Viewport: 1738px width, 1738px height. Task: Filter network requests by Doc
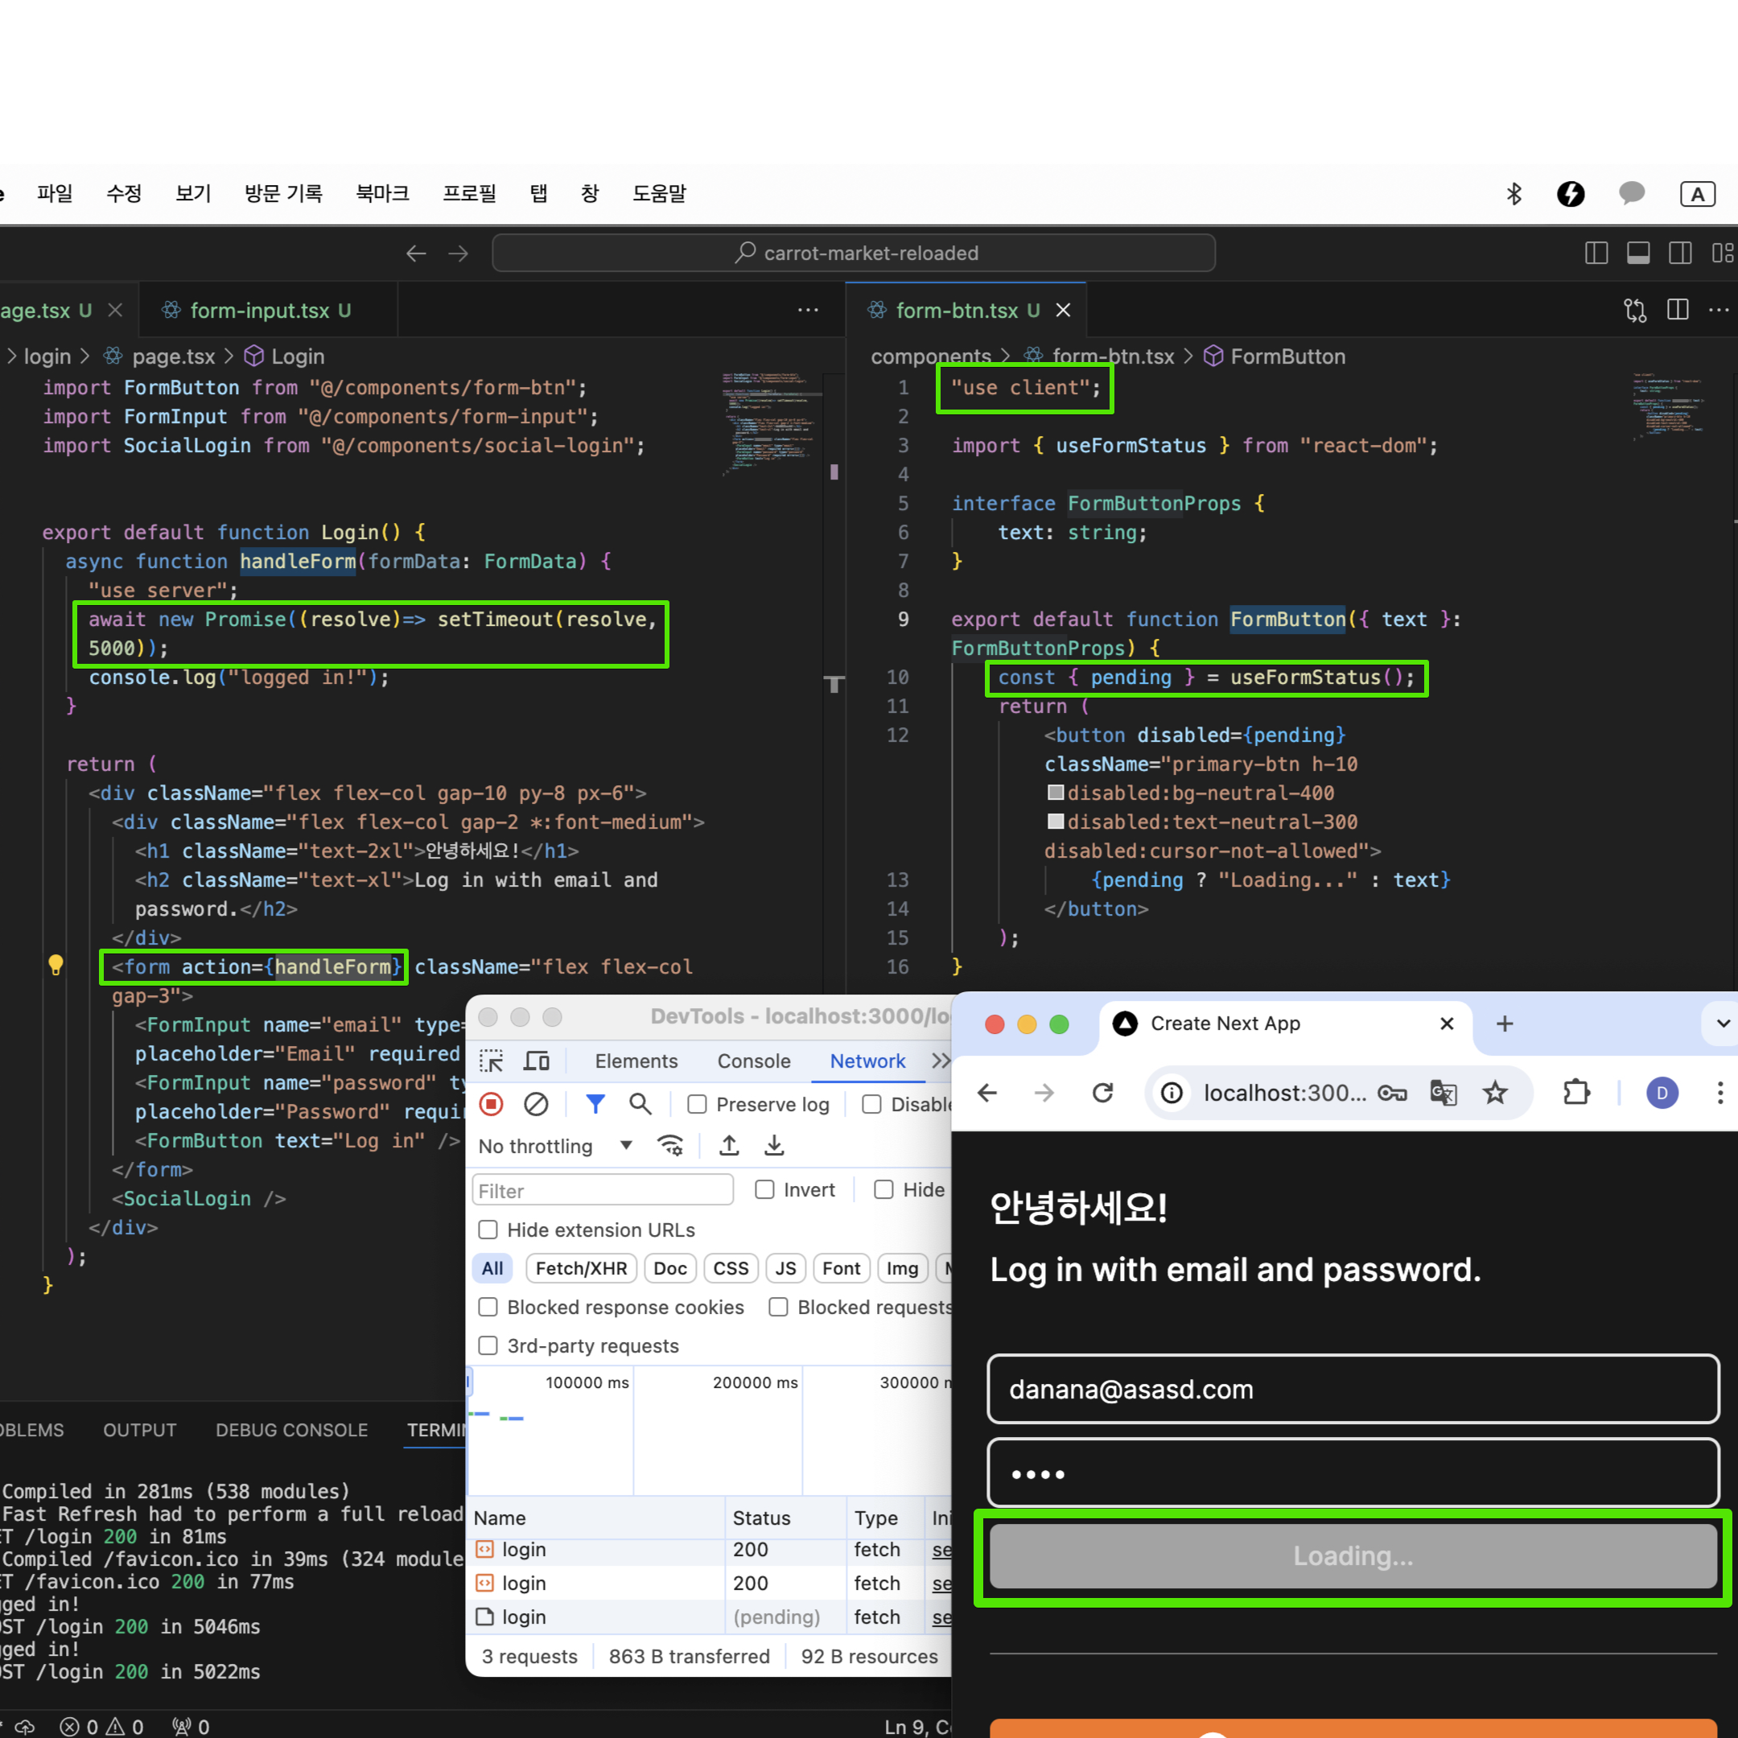(x=670, y=1268)
